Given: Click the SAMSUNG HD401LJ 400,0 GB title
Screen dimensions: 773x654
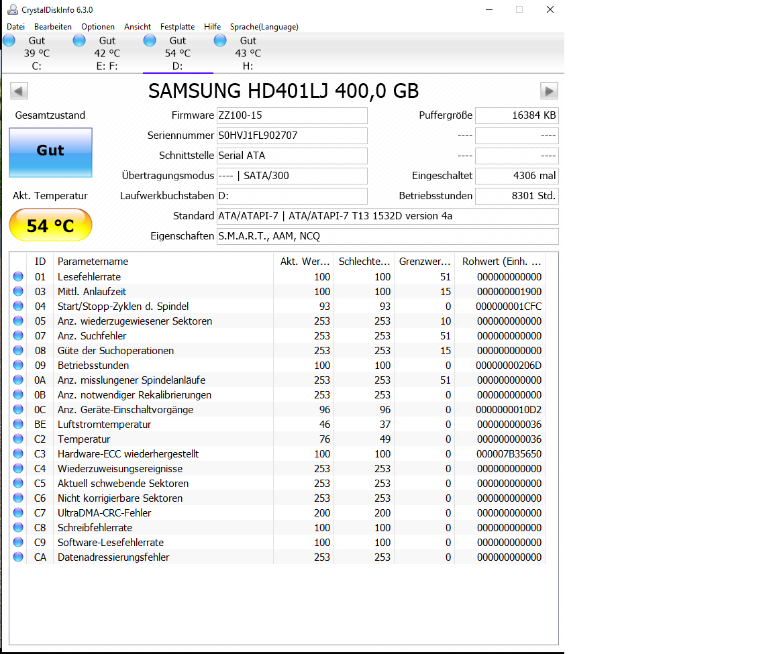Looking at the screenshot, I should 283,91.
